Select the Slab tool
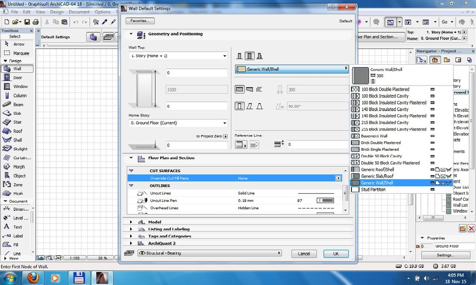 tap(17, 113)
